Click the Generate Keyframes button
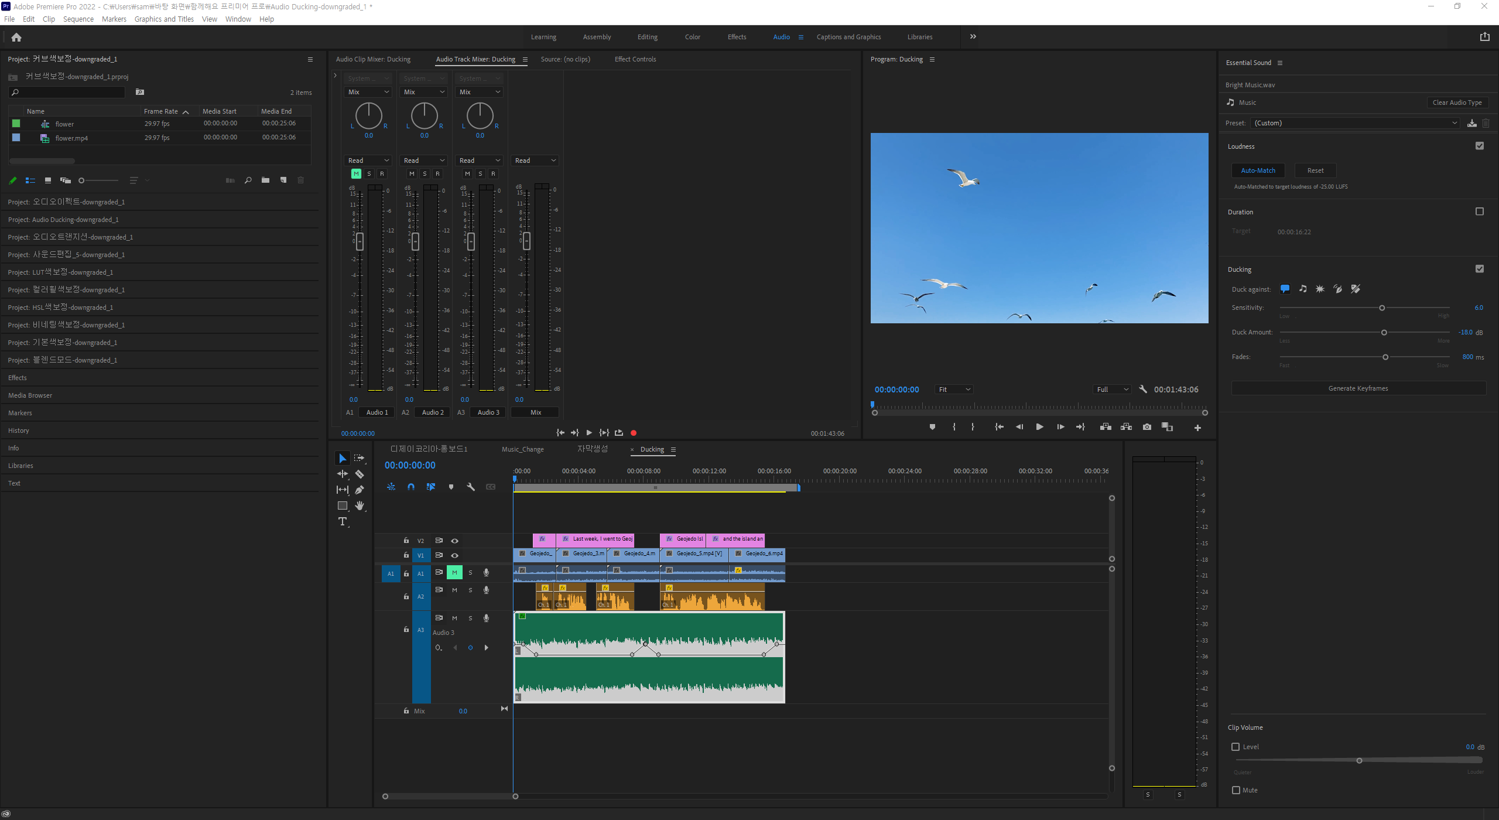This screenshot has height=820, width=1499. coord(1358,388)
